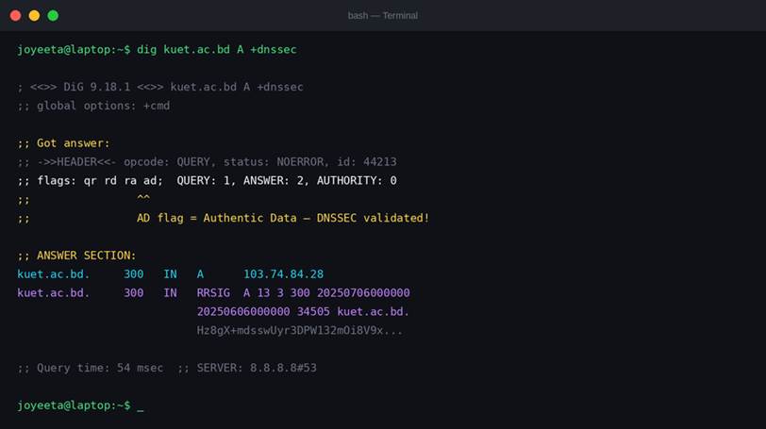Click 'RRSIG' in the signature record

tap(213, 293)
